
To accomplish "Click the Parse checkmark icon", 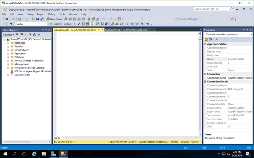I will click(x=79, y=24).
